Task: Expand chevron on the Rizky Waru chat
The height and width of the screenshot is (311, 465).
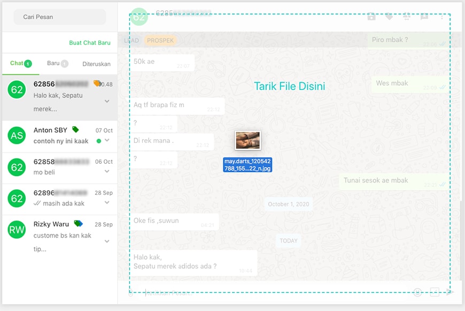Action: click(x=107, y=241)
